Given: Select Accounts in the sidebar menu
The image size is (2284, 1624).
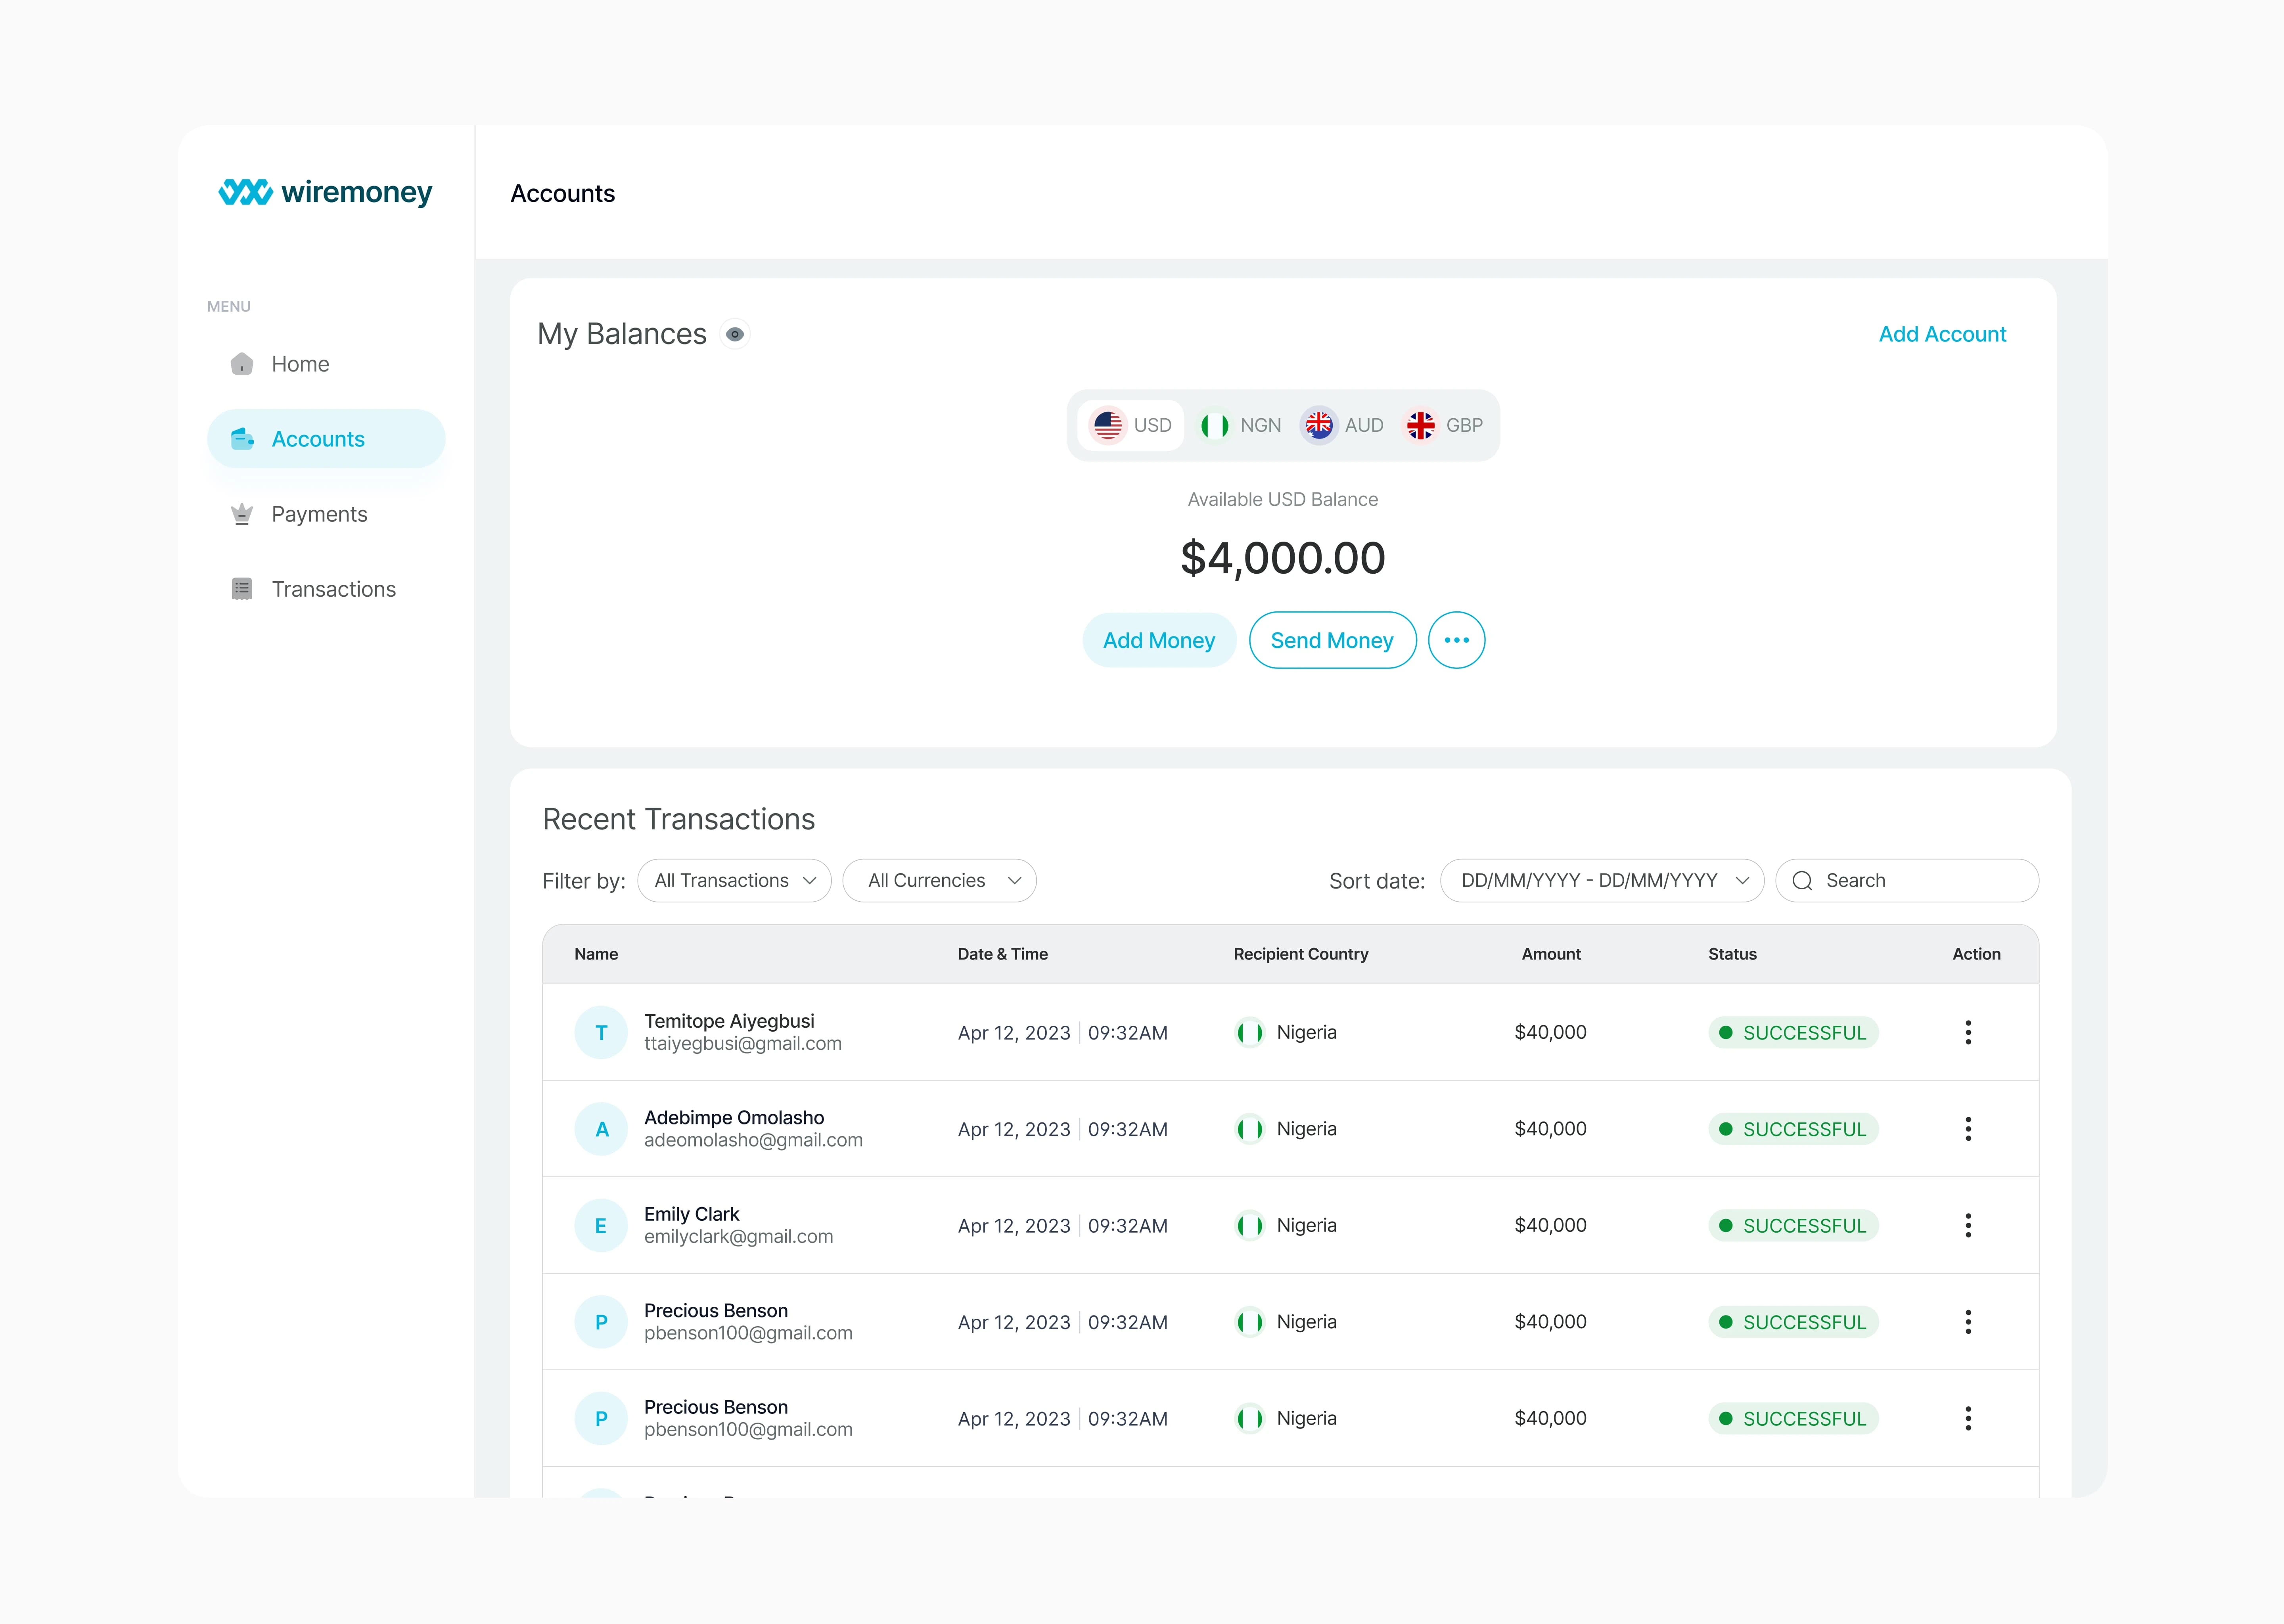Looking at the screenshot, I should point(326,439).
